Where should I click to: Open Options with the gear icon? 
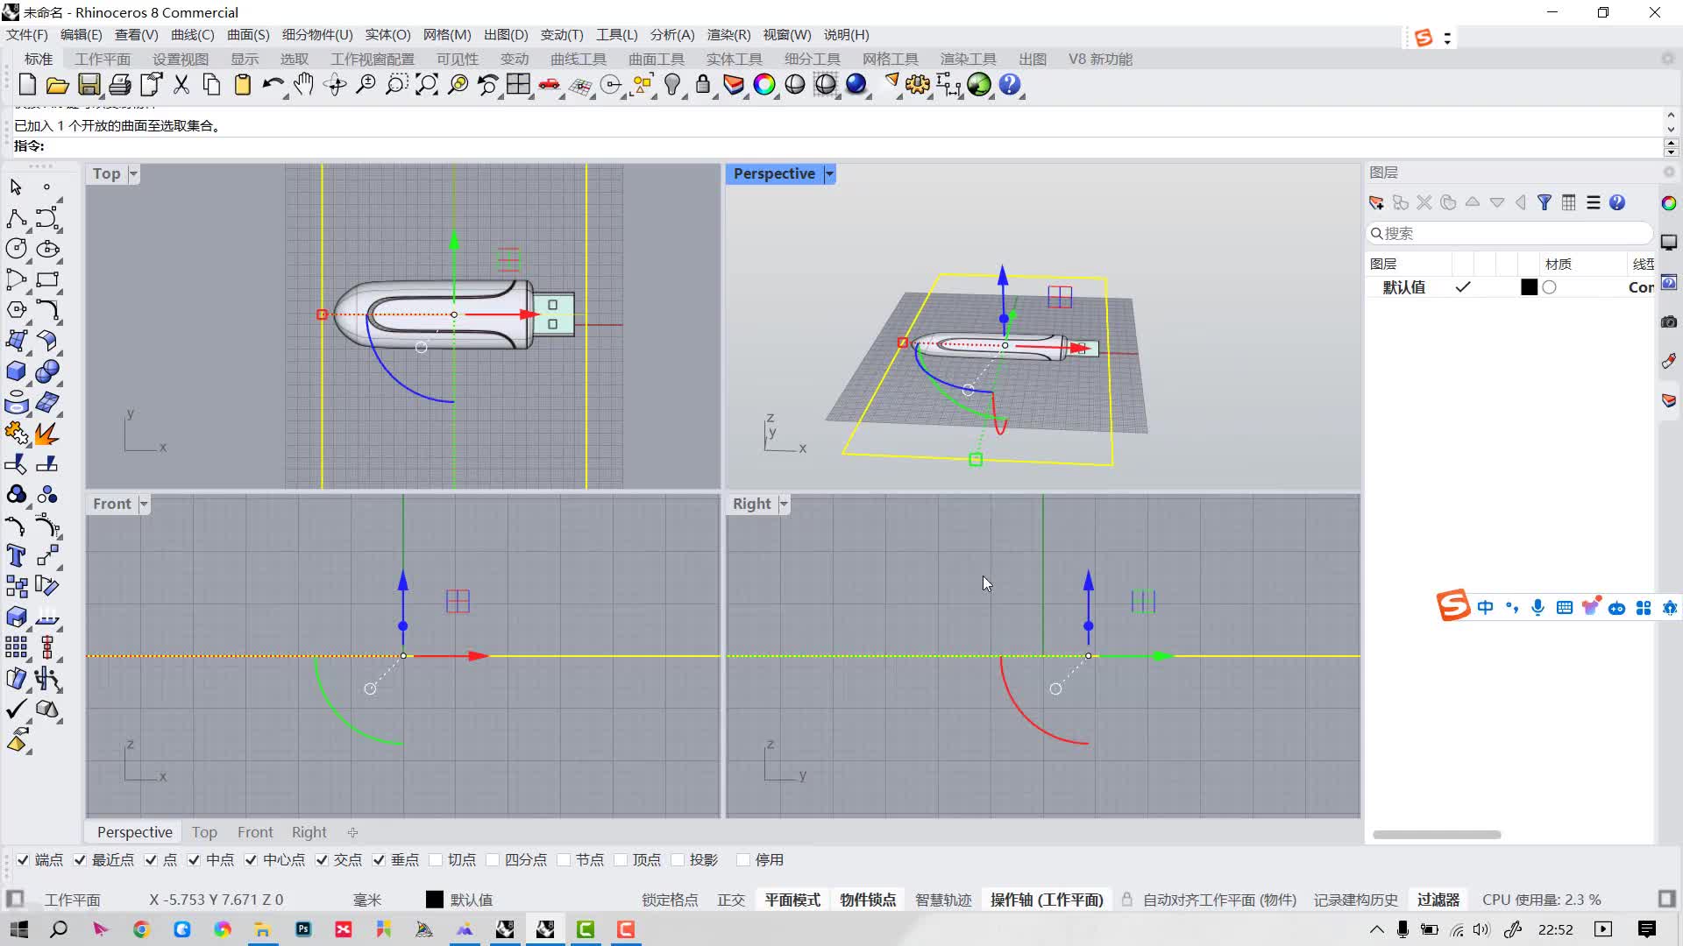click(x=918, y=84)
